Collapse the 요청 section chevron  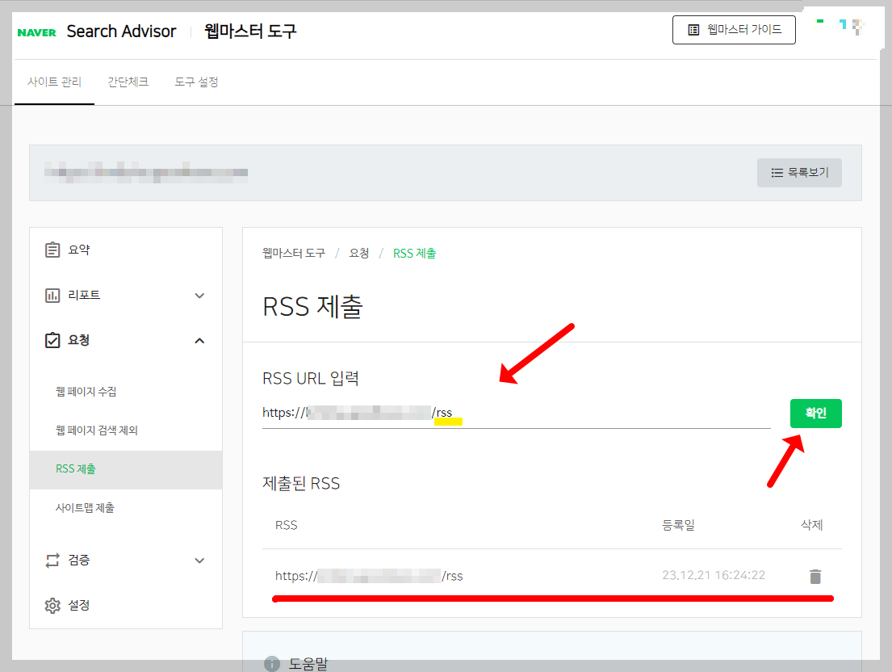199,340
